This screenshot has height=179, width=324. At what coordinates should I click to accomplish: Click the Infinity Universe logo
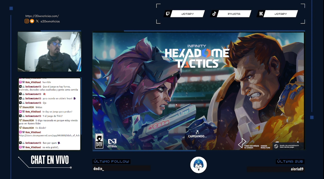[x=112, y=143]
